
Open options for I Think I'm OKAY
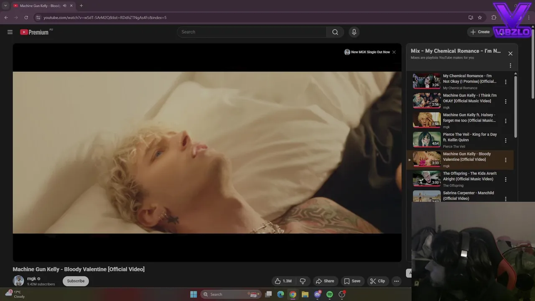tap(506, 102)
